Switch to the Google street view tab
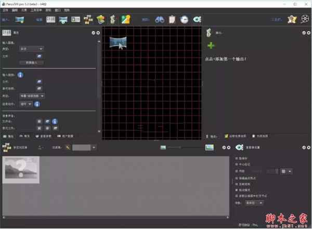The width and height of the screenshot is (312, 230). [236, 136]
